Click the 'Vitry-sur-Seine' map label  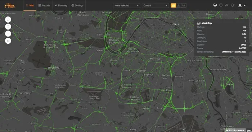tap(197, 81)
